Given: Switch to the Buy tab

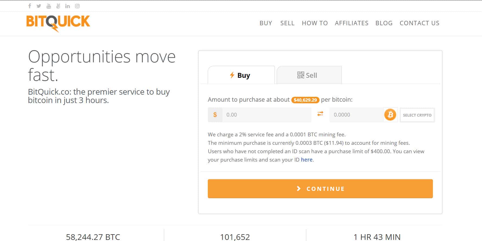Looking at the screenshot, I should coord(241,75).
